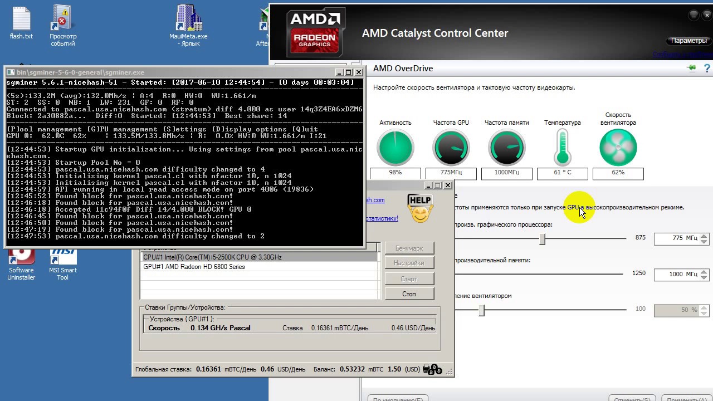The height and width of the screenshot is (401, 713).
Task: Click the Температура thermometer icon
Action: tap(562, 148)
